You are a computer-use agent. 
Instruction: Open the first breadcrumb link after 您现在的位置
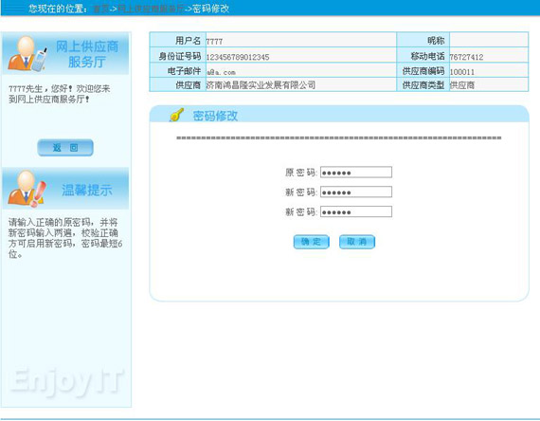click(x=101, y=9)
